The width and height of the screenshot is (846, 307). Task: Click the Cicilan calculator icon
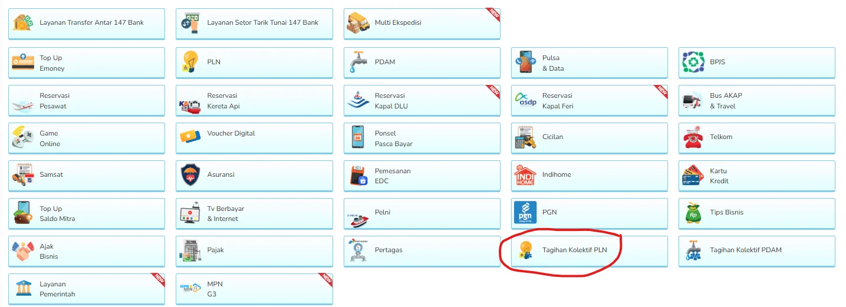coord(525,138)
